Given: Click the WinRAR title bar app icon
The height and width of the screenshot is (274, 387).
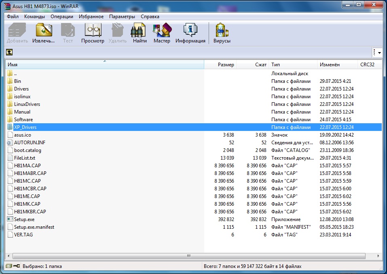Looking at the screenshot, I should (x=7, y=6).
